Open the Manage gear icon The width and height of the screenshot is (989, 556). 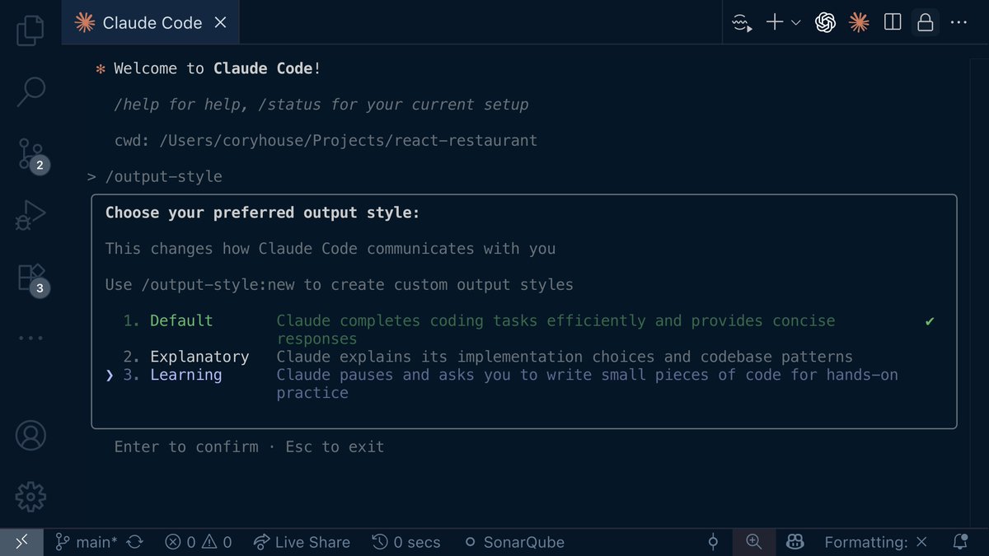[30, 496]
